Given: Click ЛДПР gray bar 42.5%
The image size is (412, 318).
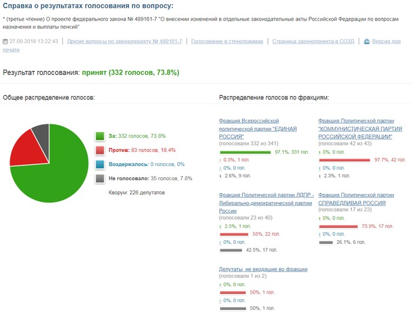Looking at the screenshot, I should tap(231, 250).
